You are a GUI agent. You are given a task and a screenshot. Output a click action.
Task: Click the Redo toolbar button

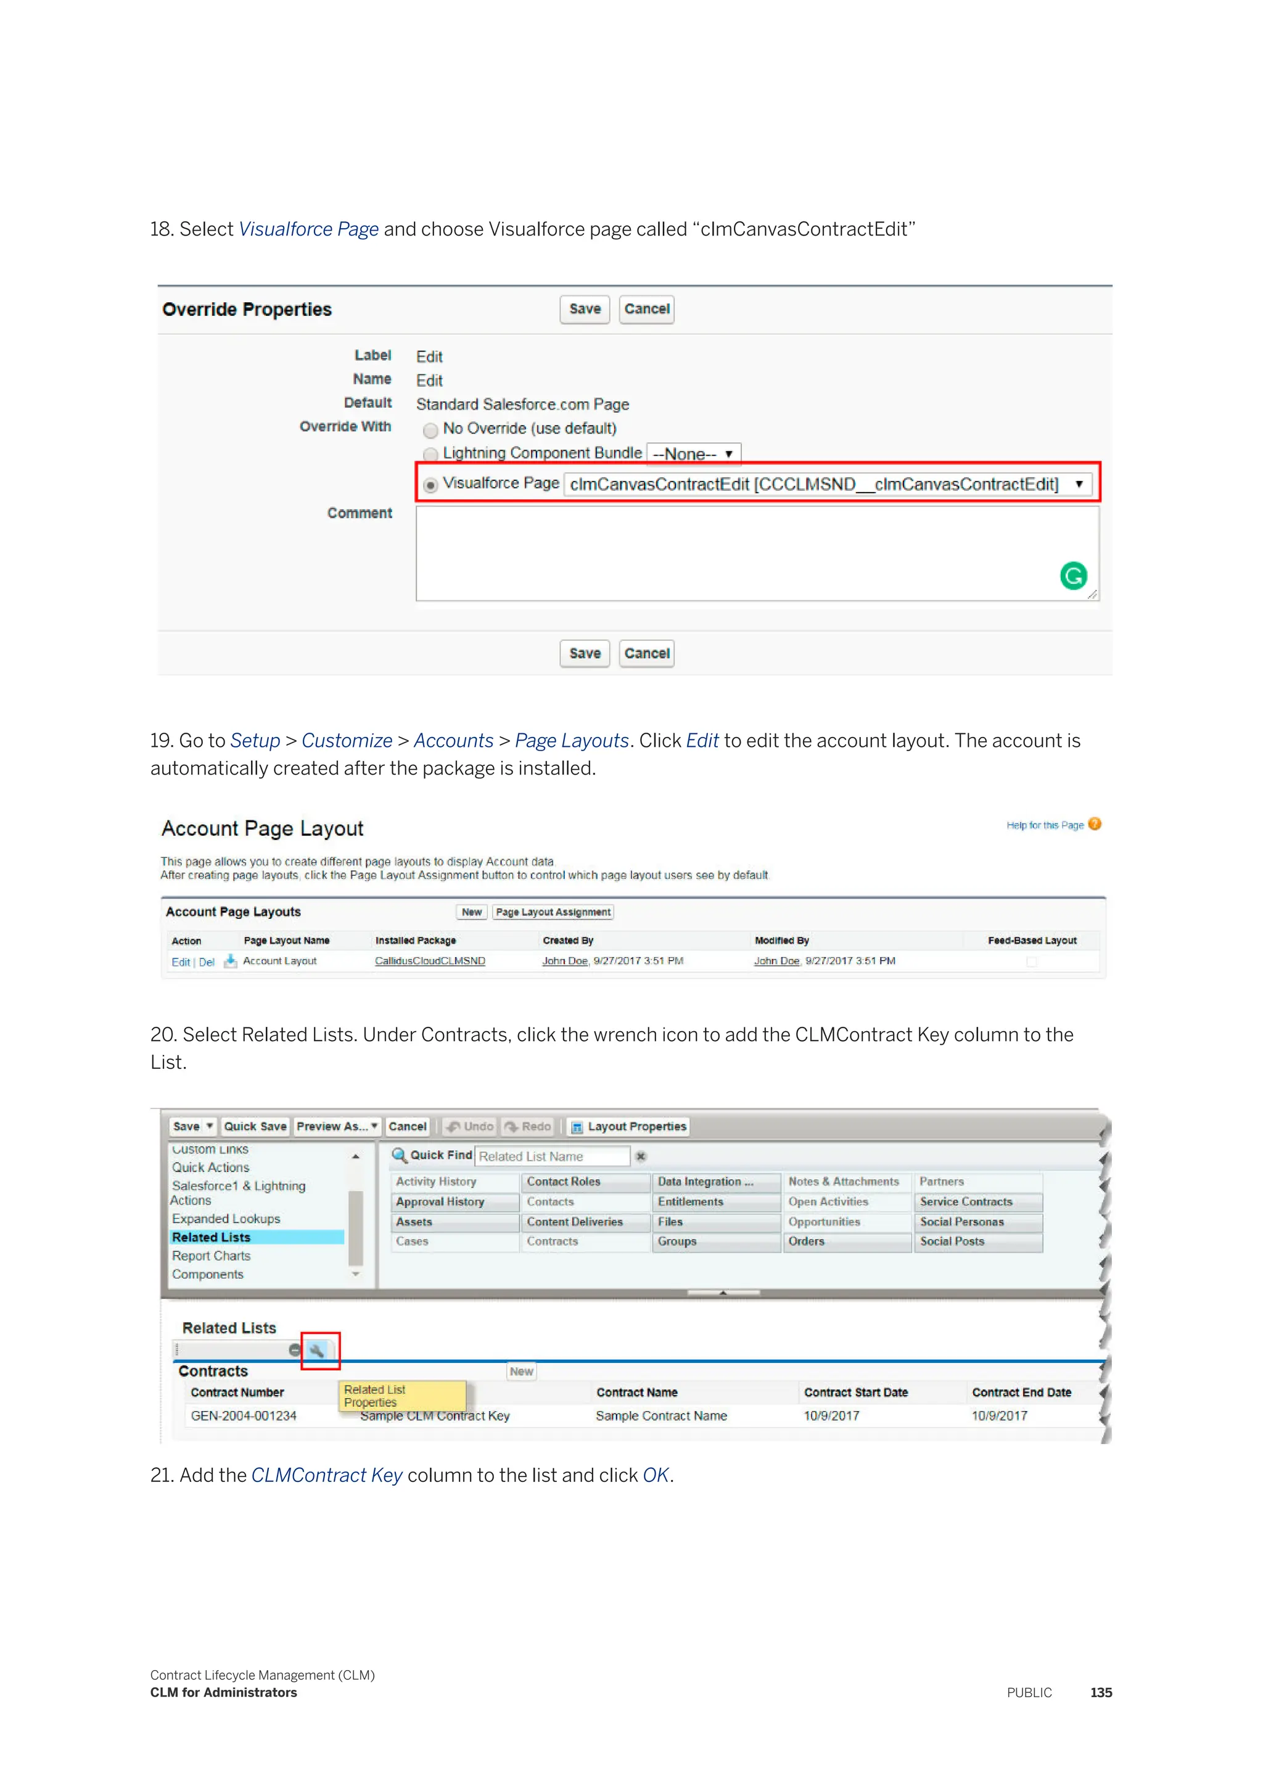pos(527,1126)
